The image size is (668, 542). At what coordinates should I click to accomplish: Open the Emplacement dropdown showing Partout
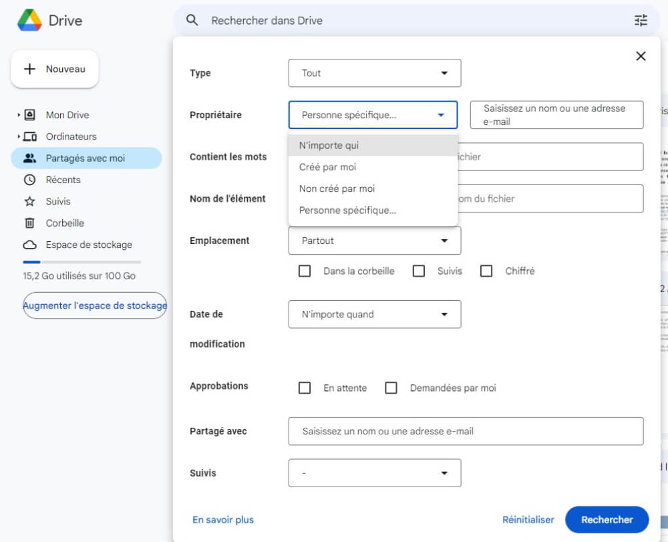point(374,241)
